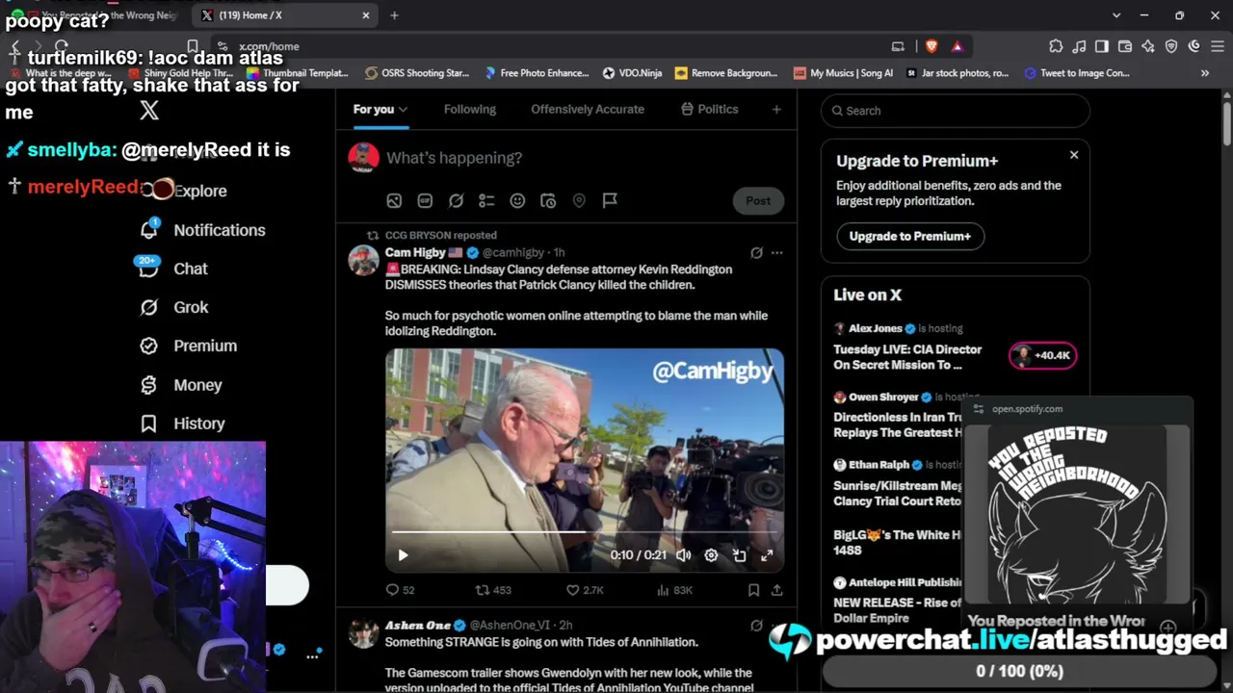The width and height of the screenshot is (1233, 693).
Task: Switch to the Following tab
Action: click(470, 109)
